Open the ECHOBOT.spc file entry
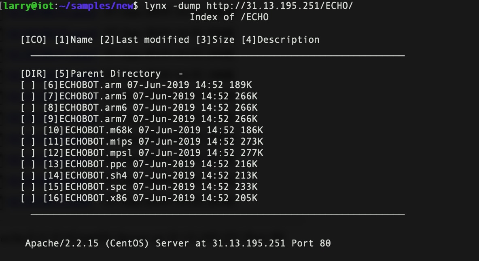The height and width of the screenshot is (261, 479). pos(96,187)
